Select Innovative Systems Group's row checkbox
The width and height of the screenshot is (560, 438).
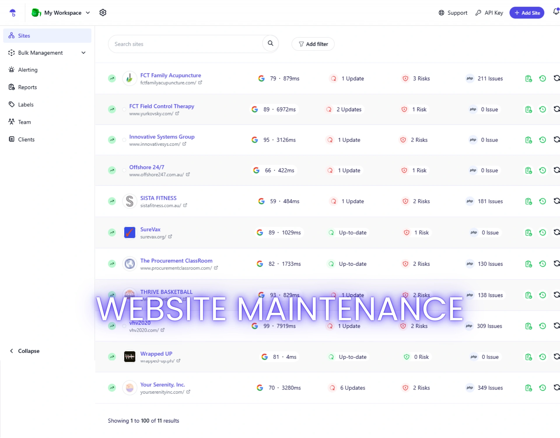(x=124, y=140)
